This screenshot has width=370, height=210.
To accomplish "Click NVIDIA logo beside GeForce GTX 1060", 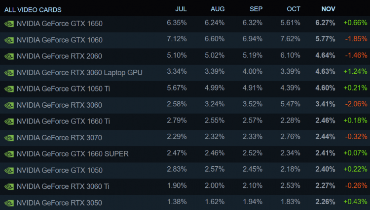I will (9, 40).
